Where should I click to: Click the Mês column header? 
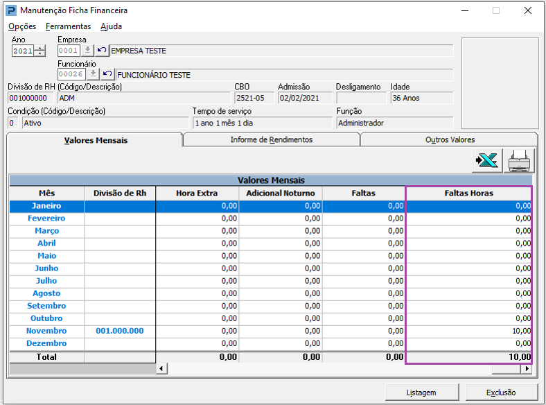(x=46, y=193)
